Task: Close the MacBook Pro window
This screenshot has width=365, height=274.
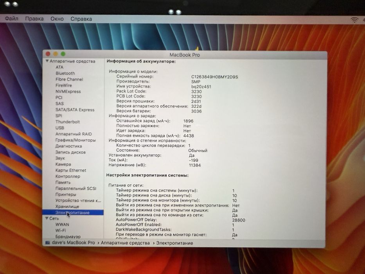Action: (x=48, y=54)
